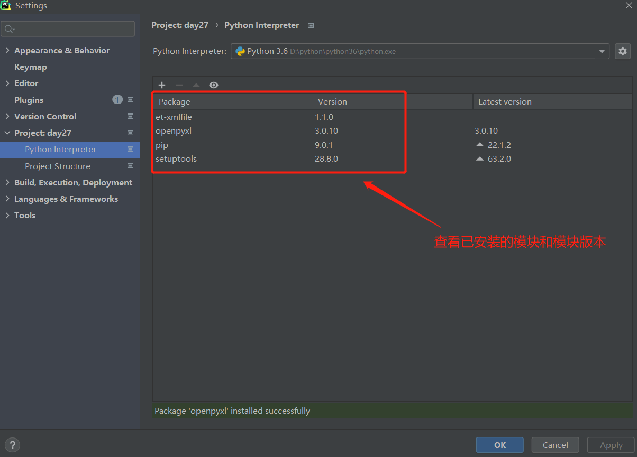Click the setuptools upgrade-available arrow icon
This screenshot has width=637, height=457.
480,158
